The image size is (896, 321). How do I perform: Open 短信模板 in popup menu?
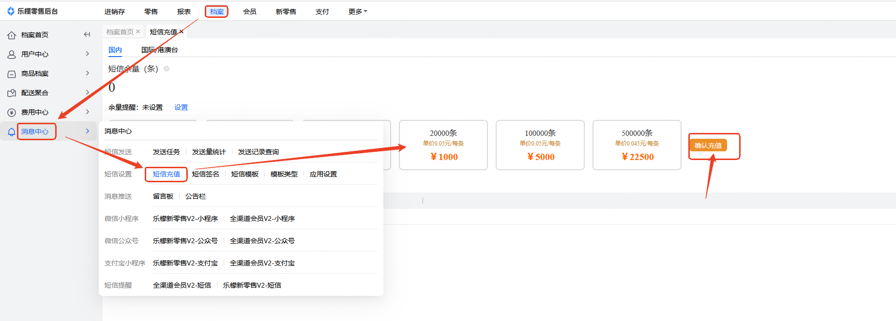(245, 174)
